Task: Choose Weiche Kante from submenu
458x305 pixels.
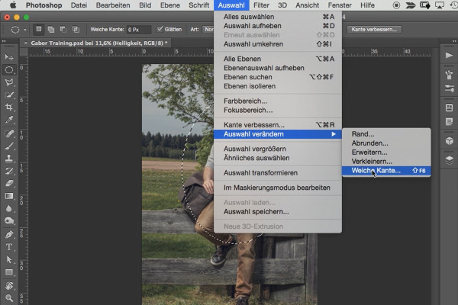Action: (x=386, y=171)
